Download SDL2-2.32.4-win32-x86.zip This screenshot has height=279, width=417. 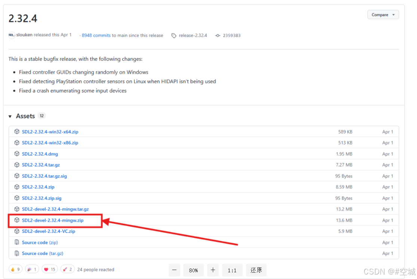pos(50,143)
